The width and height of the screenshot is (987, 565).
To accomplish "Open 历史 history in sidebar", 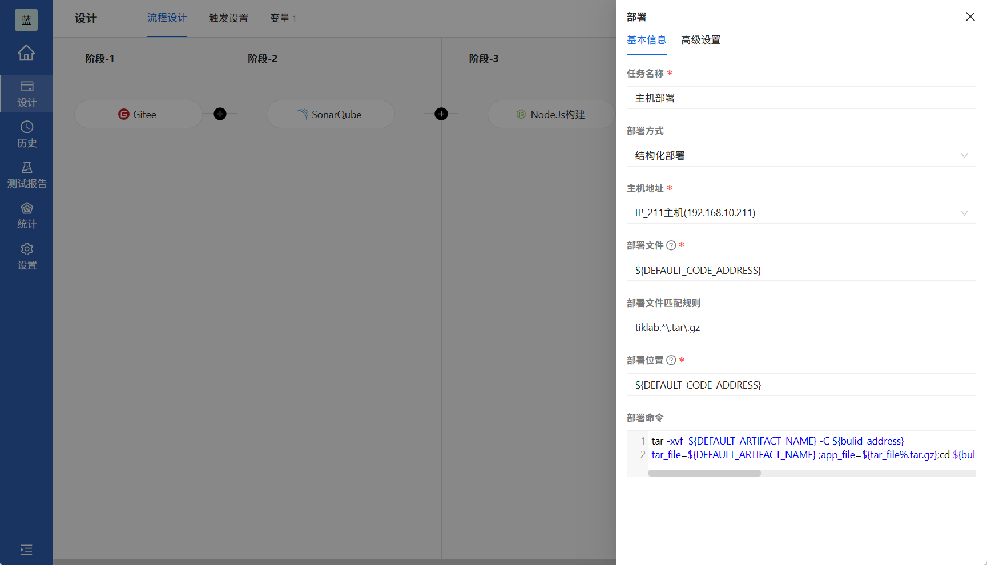I will [27, 134].
